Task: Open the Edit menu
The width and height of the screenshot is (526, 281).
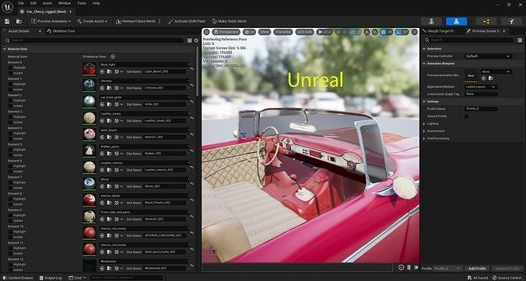Action: [x=33, y=3]
